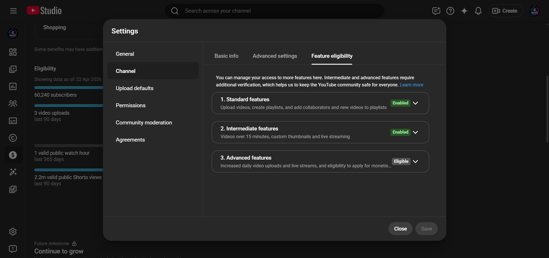Open the Help question mark icon
Image resolution: width=549 pixels, height=258 pixels.
450,11
